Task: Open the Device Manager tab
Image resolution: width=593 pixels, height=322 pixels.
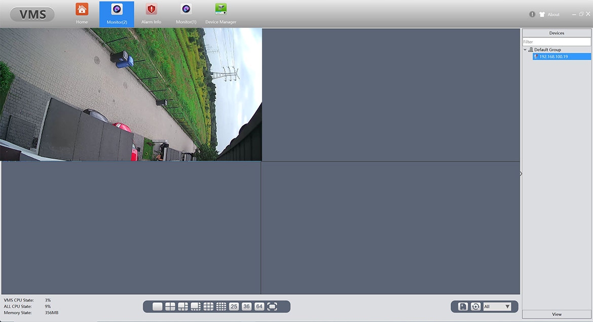Action: coord(221,14)
